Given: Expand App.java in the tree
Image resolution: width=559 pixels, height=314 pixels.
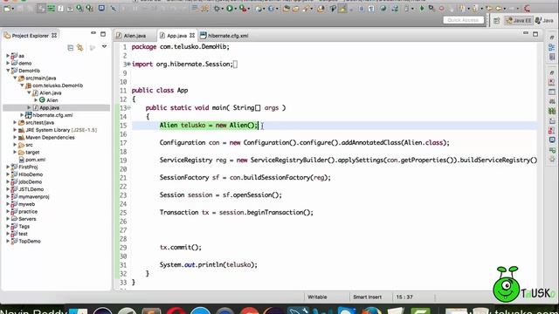Looking at the screenshot, I should 29,107.
